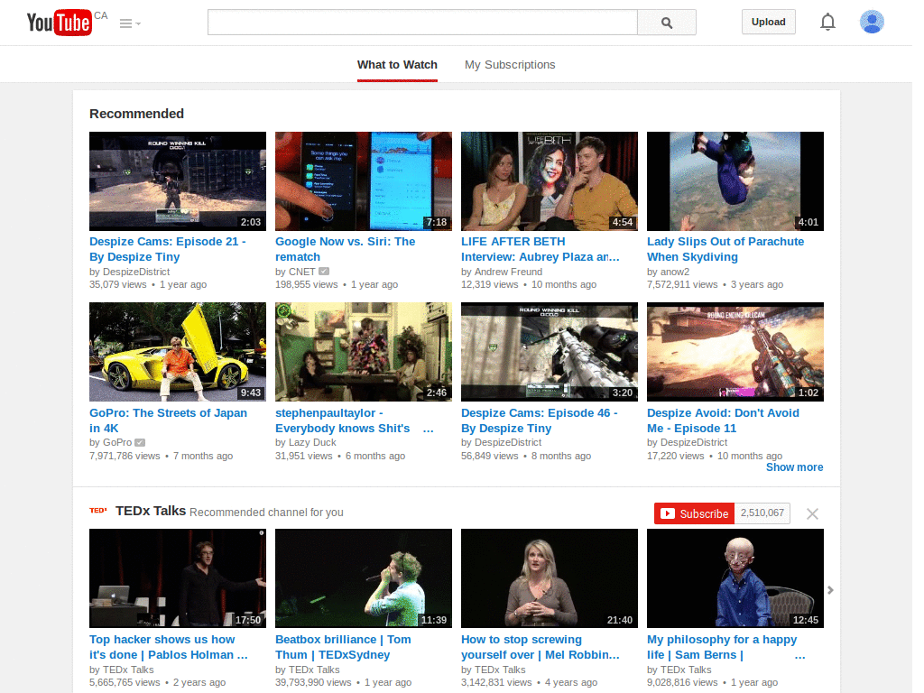Click the TEDx channel logo icon
Viewport: 924px width, 693px height.
coord(98,511)
